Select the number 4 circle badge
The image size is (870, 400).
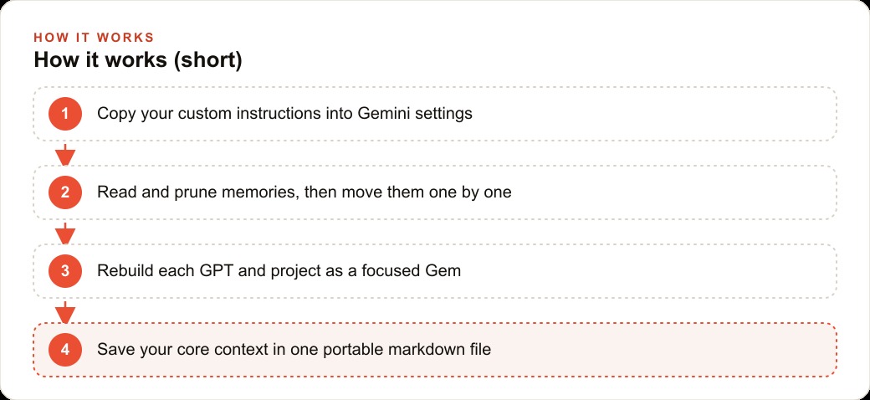(65, 350)
